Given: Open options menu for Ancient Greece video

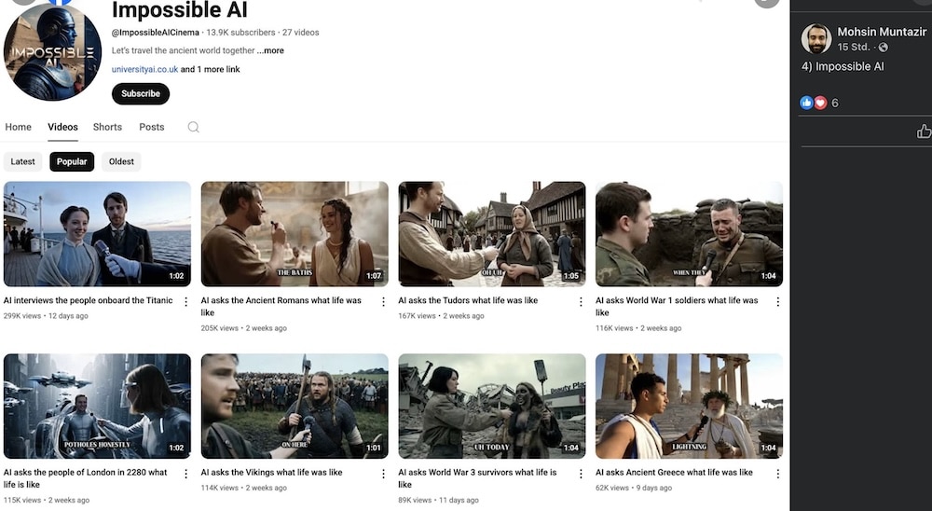Looking at the screenshot, I should [777, 474].
